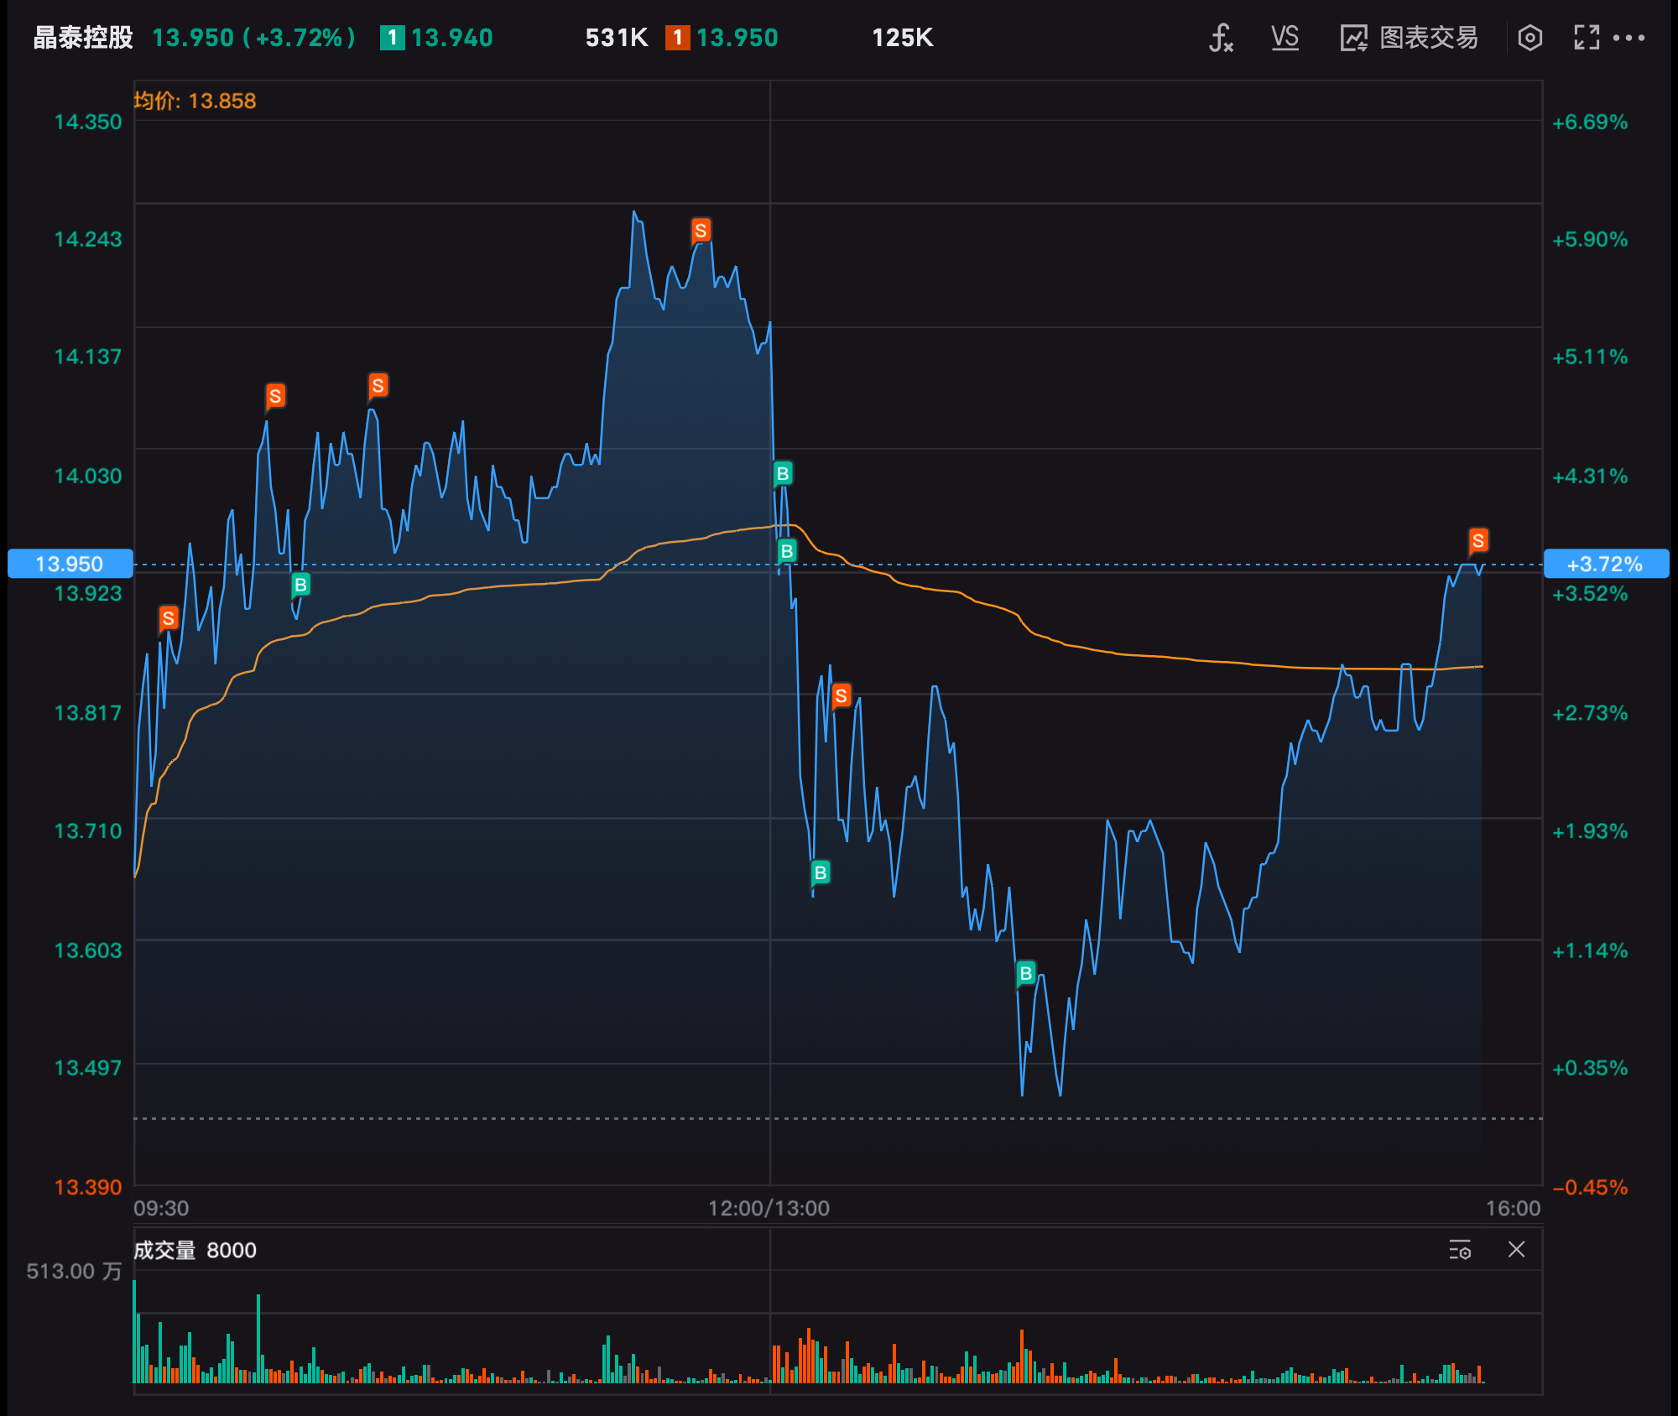Click the orange ask price 13.950
The width and height of the screenshot is (1678, 1416).
[x=737, y=38]
